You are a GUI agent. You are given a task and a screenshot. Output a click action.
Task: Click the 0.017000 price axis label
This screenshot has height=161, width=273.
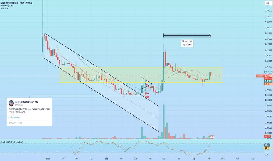268,44
